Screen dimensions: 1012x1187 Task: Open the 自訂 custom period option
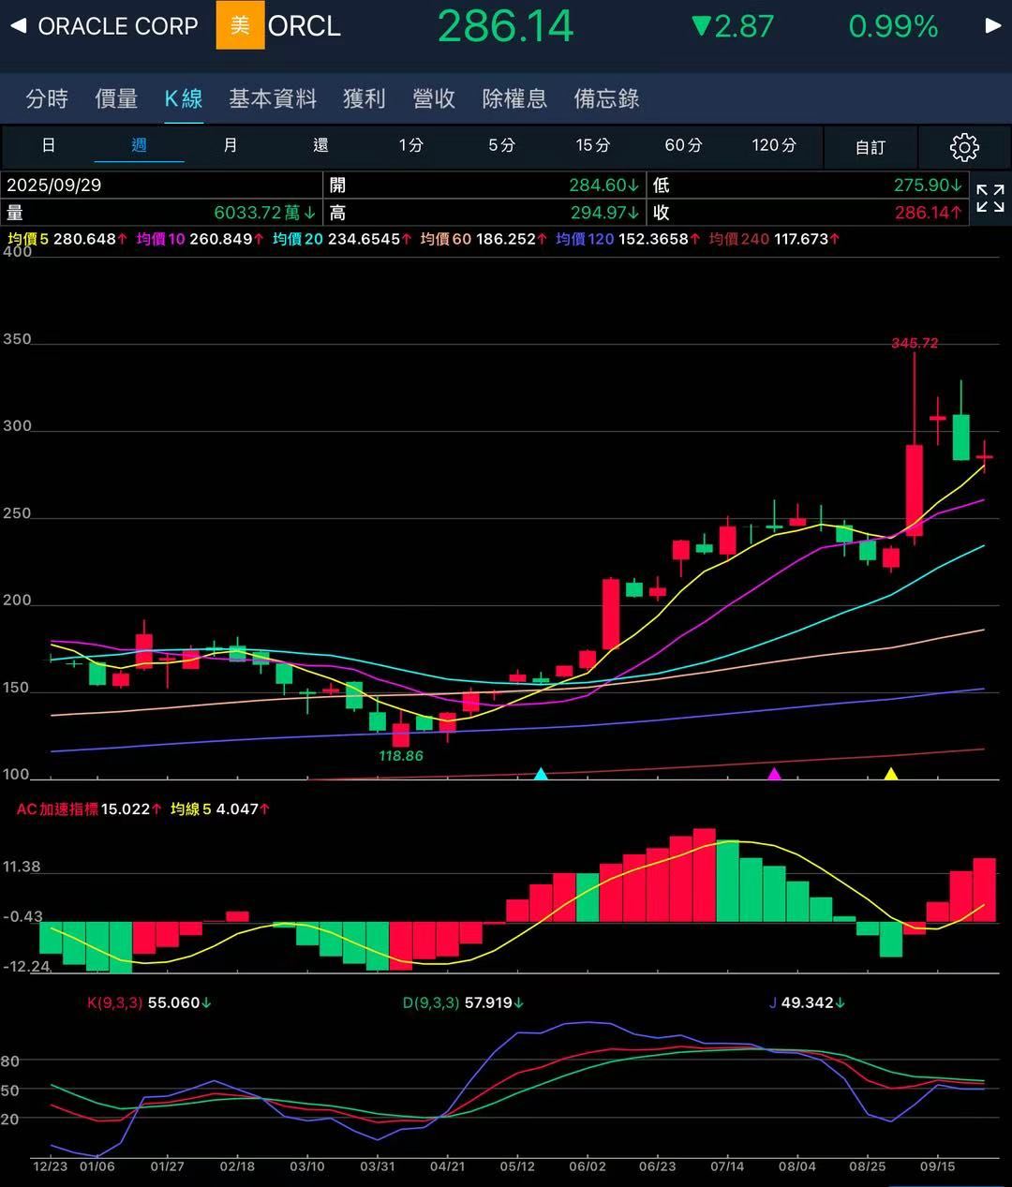(x=870, y=147)
